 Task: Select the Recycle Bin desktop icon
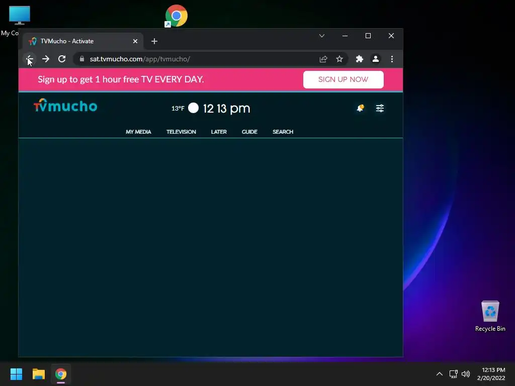[x=490, y=316]
